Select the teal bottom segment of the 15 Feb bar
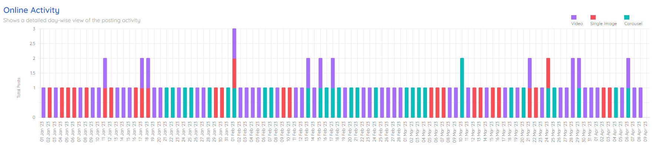This screenshot has width=652, height=158. [320, 103]
